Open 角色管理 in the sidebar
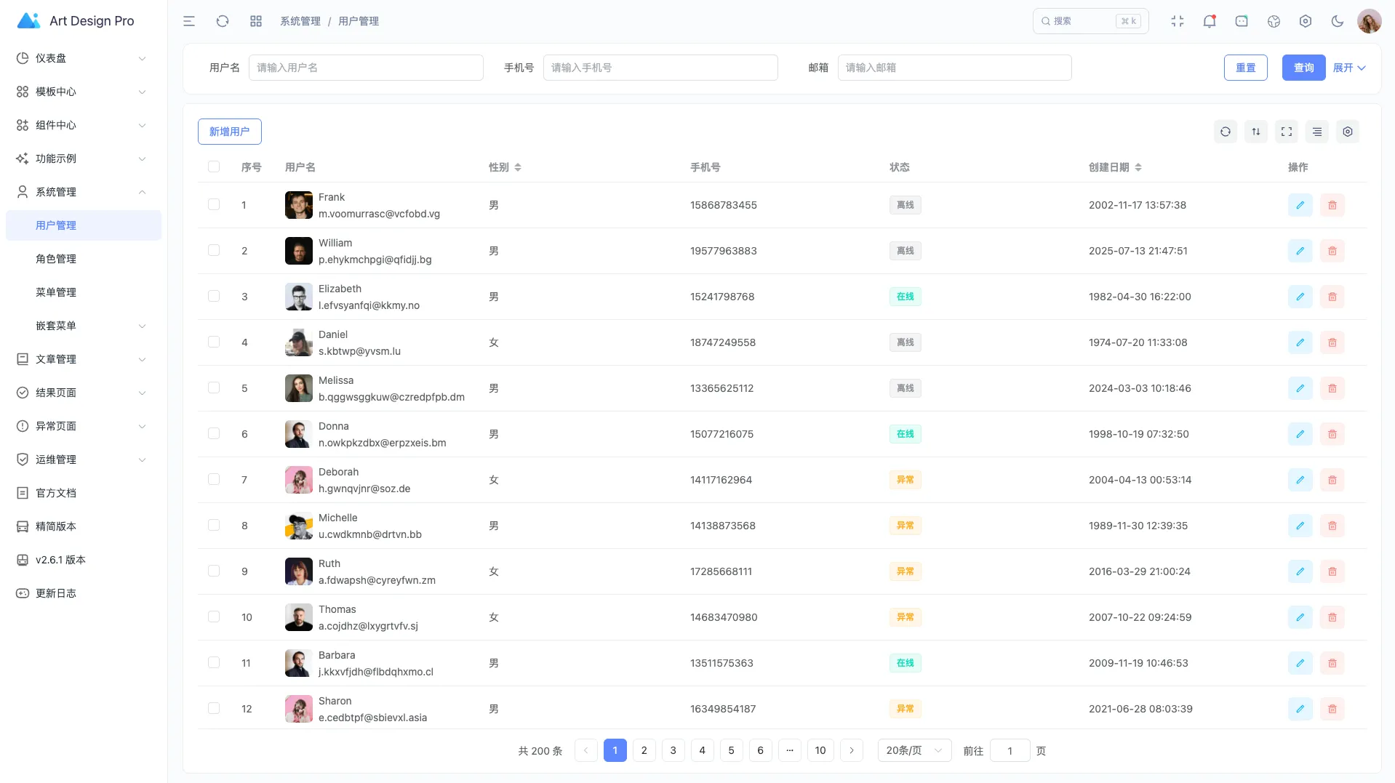 56,259
